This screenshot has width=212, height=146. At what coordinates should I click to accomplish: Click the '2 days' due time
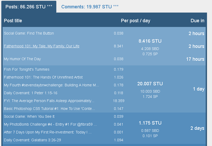[197, 128]
